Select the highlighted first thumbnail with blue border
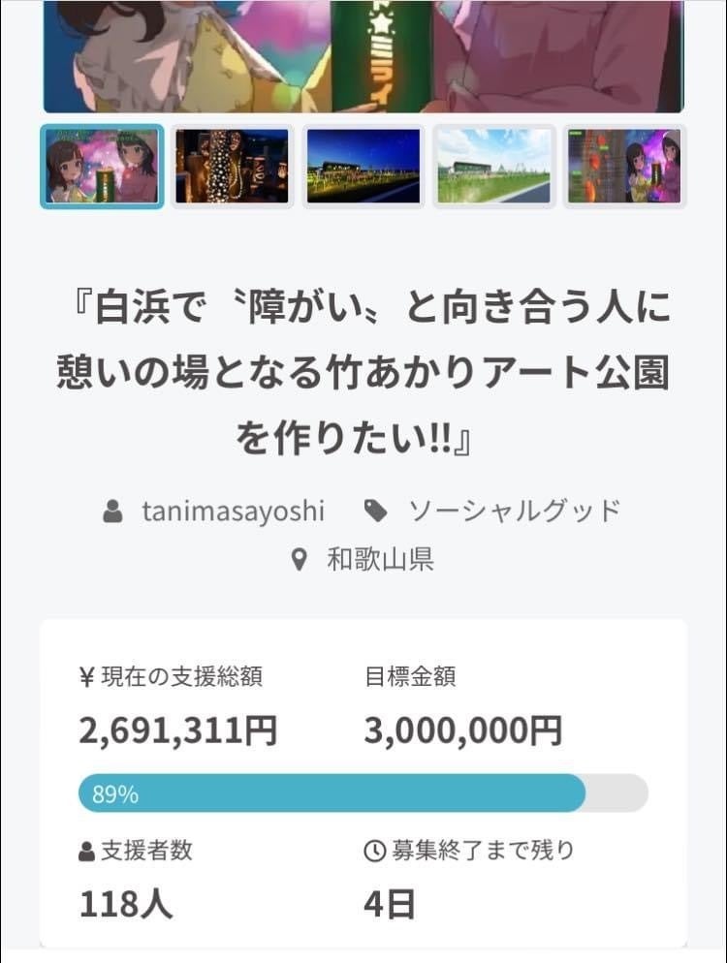The image size is (727, 963). (x=103, y=166)
